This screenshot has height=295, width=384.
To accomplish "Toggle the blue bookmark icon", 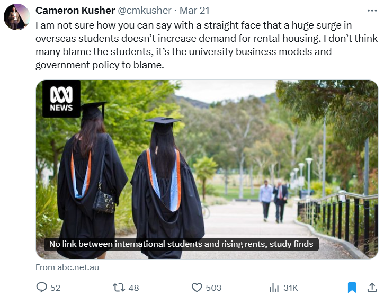I will point(352,288).
